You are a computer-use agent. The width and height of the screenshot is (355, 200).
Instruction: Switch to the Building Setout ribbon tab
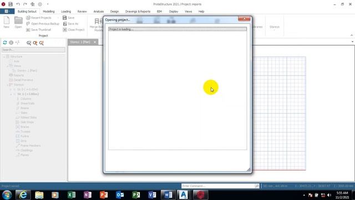[27, 11]
